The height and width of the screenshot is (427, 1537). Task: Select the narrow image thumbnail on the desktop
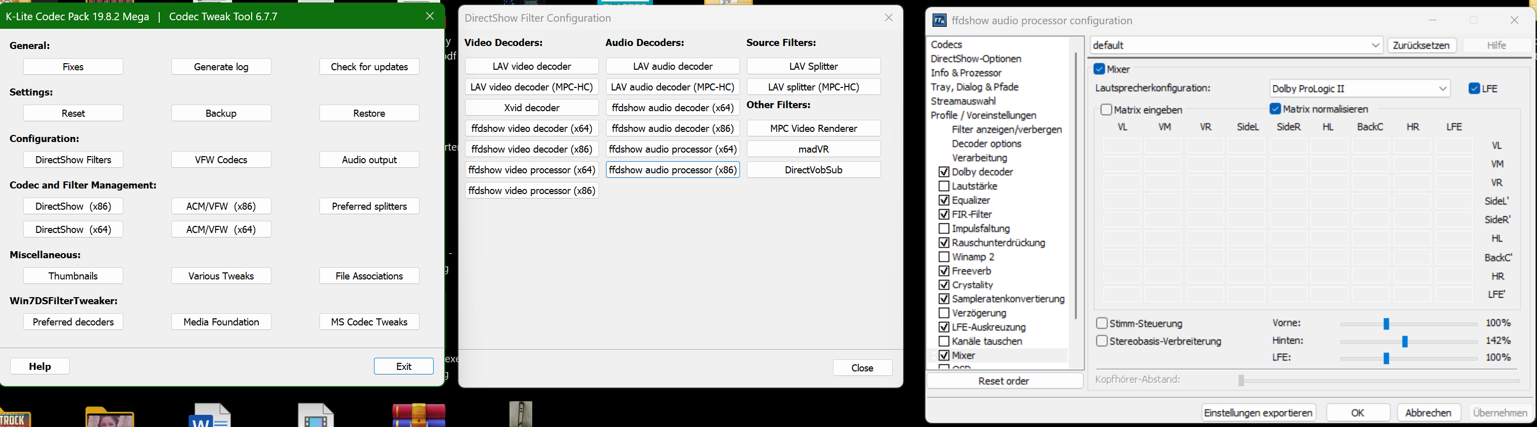point(521,414)
